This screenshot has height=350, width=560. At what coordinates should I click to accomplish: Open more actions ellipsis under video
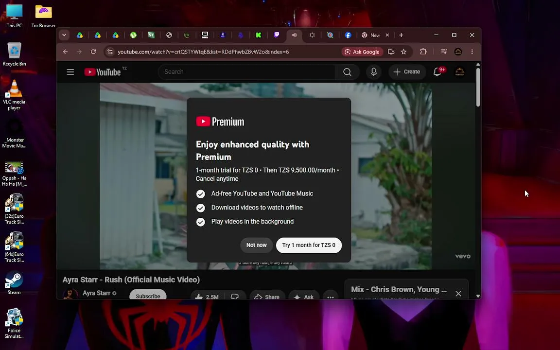pyautogui.click(x=331, y=297)
